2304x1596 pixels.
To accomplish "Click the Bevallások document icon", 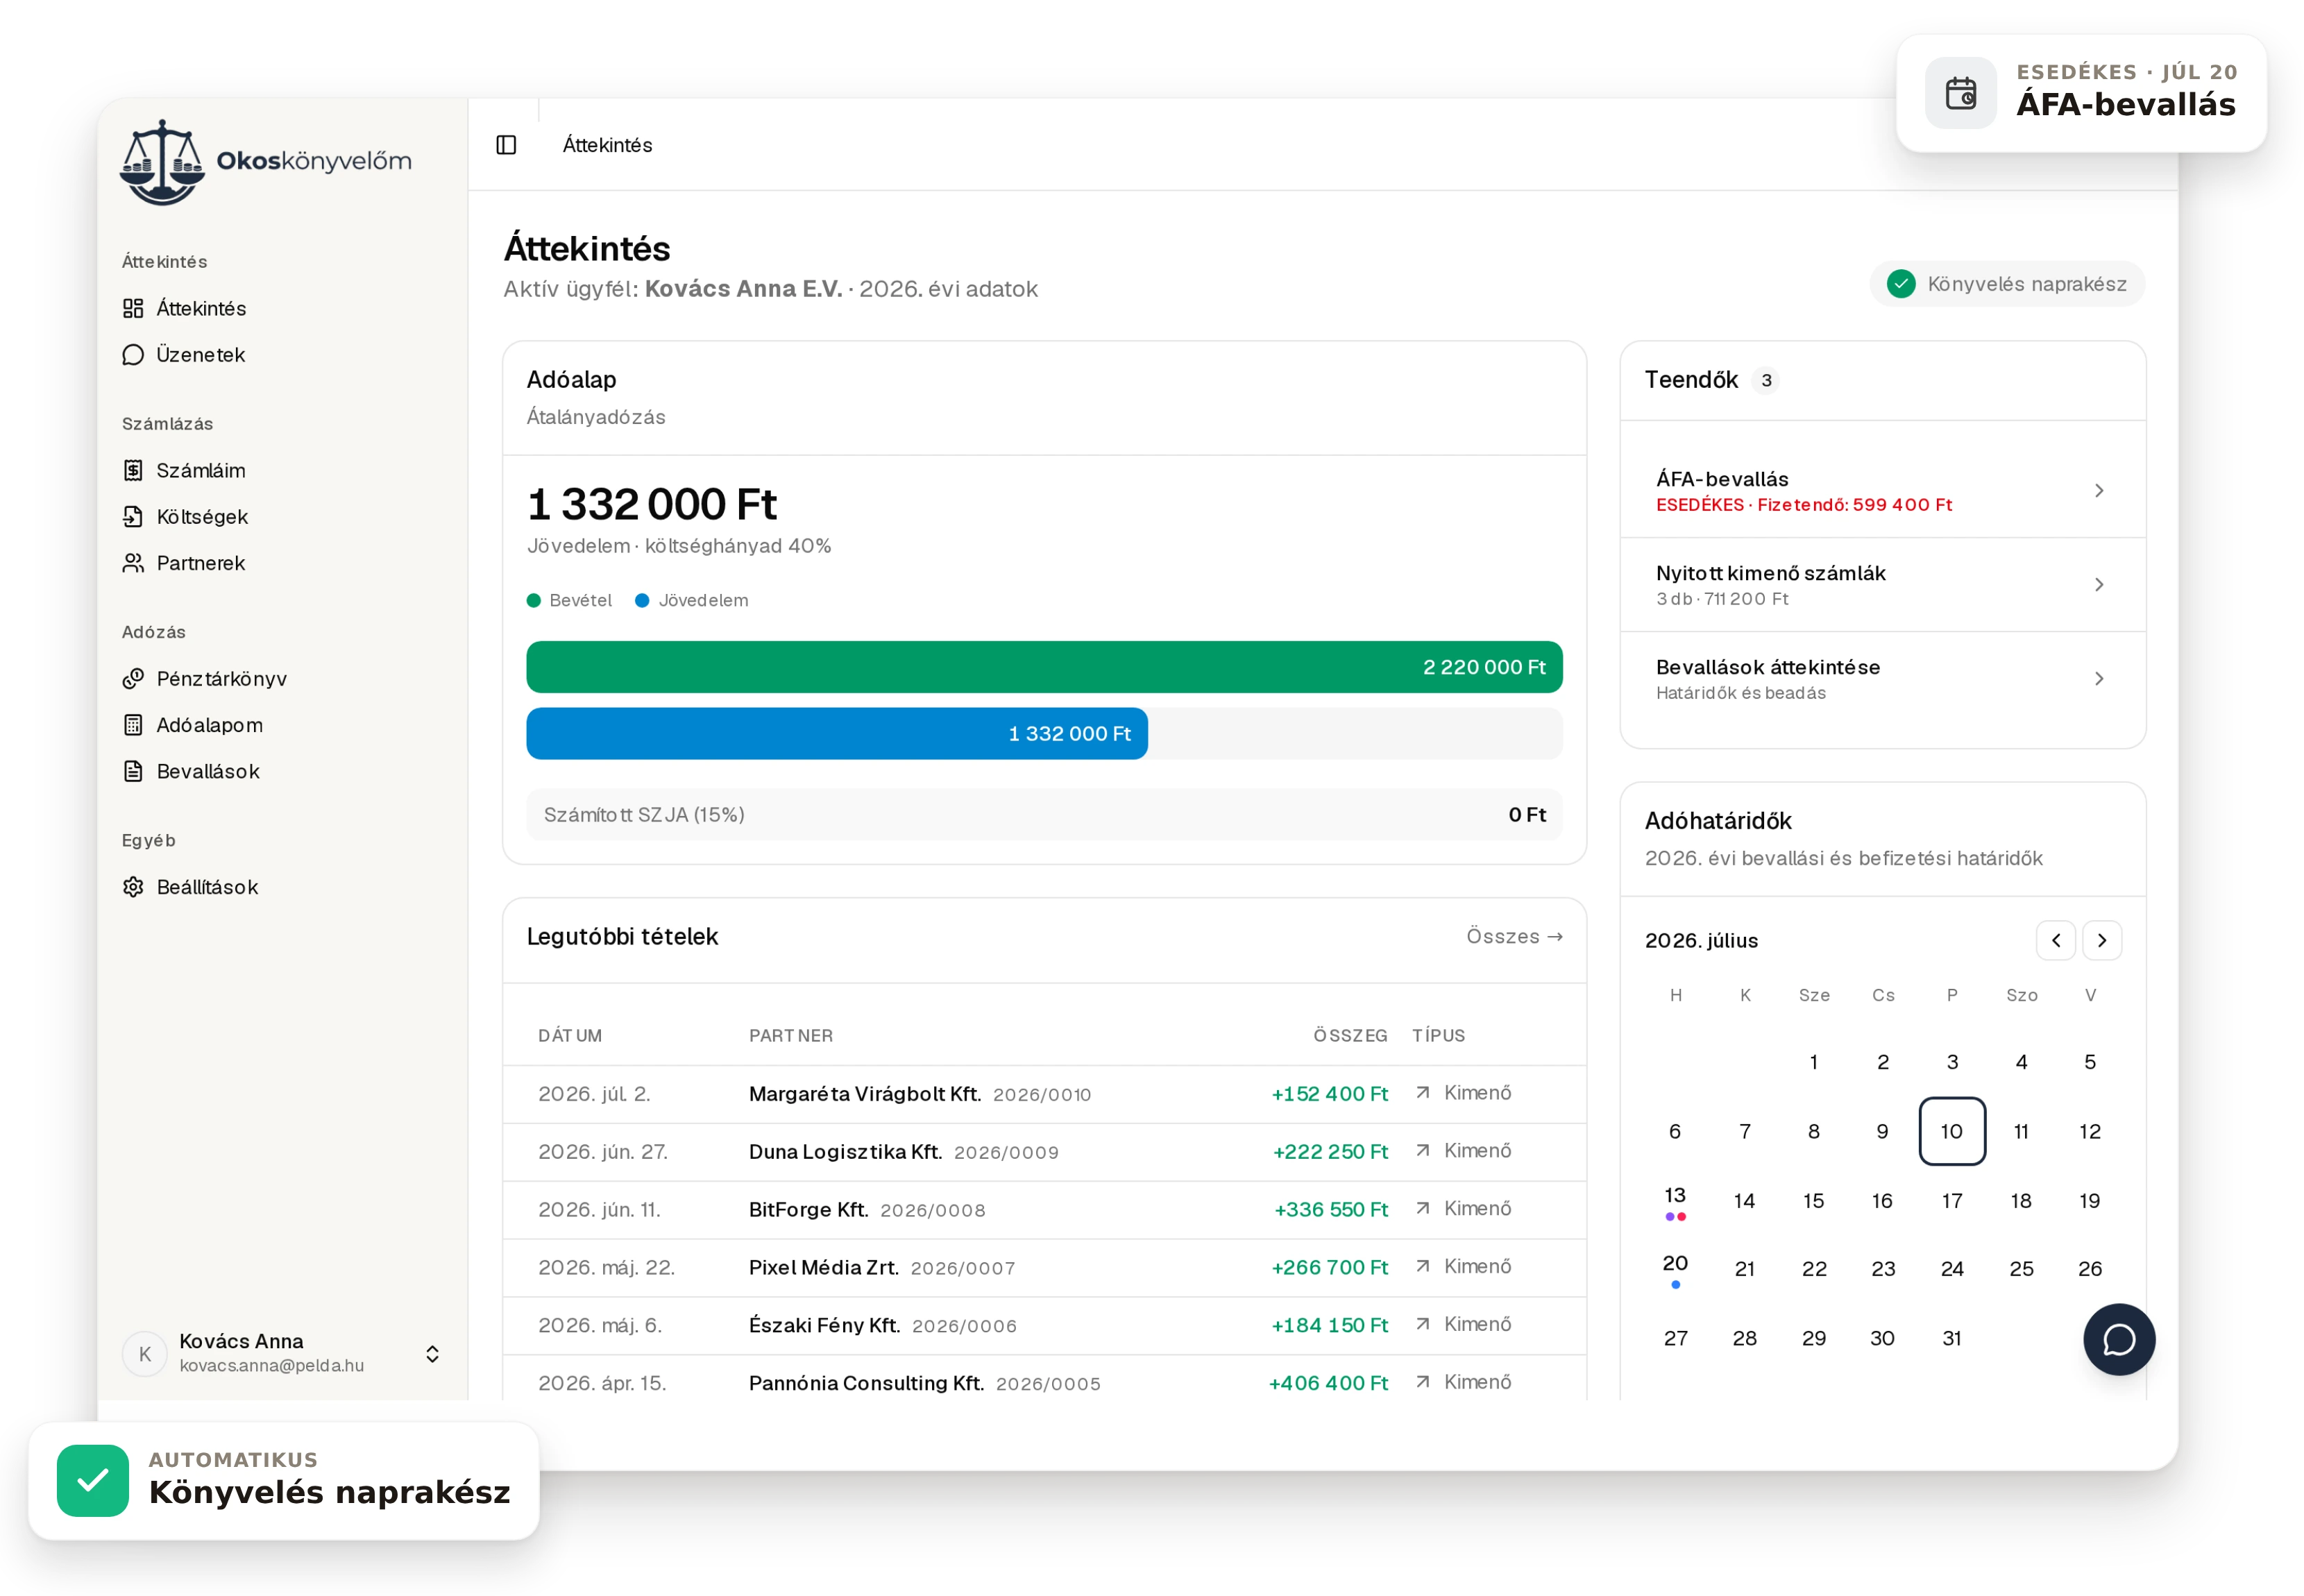I will (133, 771).
